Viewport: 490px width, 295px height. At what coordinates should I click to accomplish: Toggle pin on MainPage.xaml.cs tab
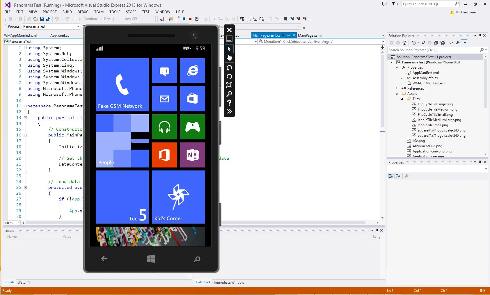[288, 35]
